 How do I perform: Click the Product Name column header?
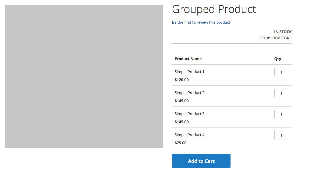click(188, 59)
